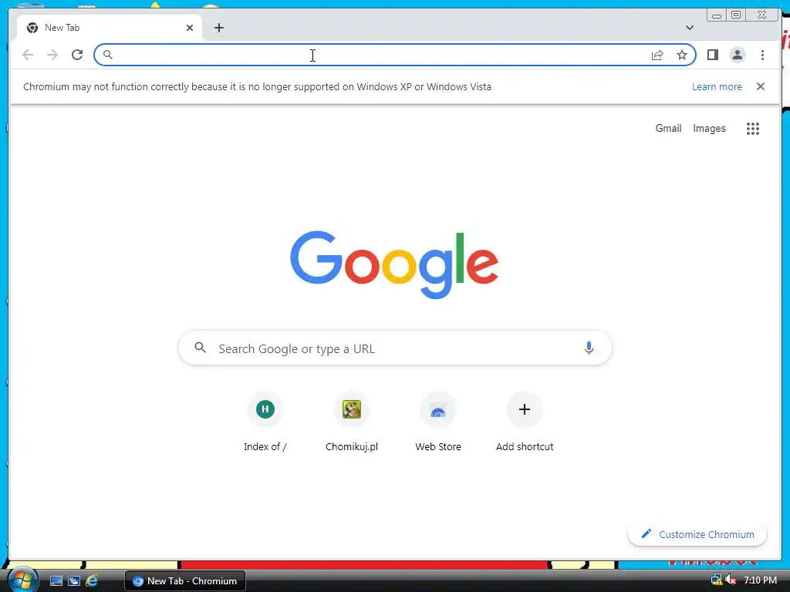Dismiss the unsupported Windows warning bar
Screen dimensions: 790x592
tap(760, 86)
